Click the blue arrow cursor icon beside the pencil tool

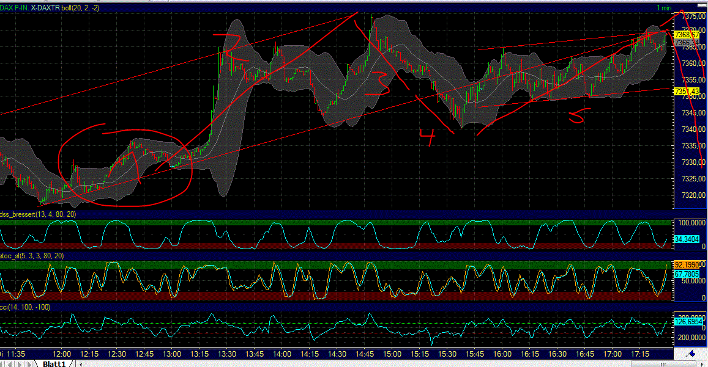point(702,363)
